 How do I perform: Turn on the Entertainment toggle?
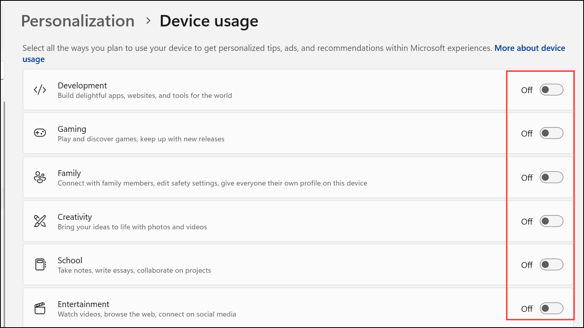point(551,309)
